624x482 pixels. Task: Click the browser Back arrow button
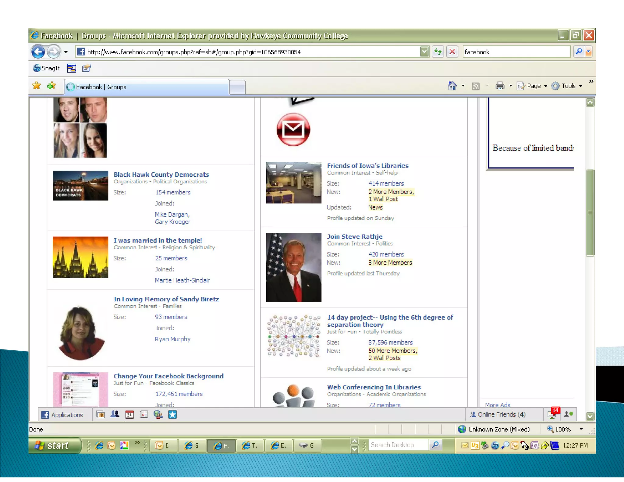click(38, 51)
